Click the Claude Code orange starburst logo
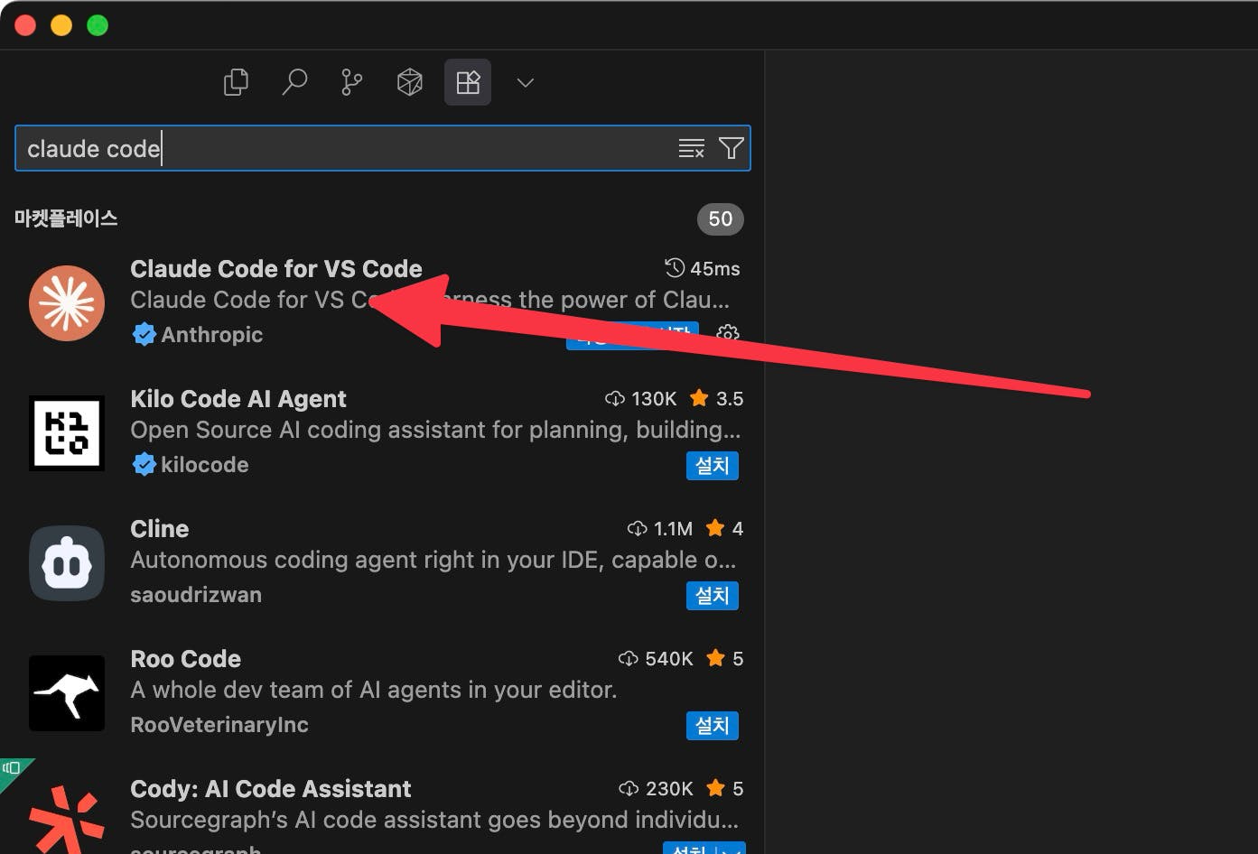Screen dimensions: 1258x854 tap(67, 302)
